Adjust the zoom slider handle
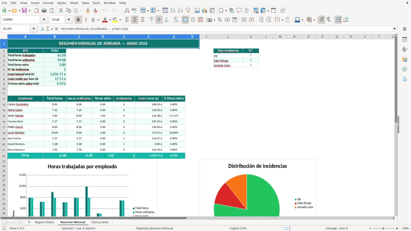The height and width of the screenshot is (231, 411). [384, 228]
